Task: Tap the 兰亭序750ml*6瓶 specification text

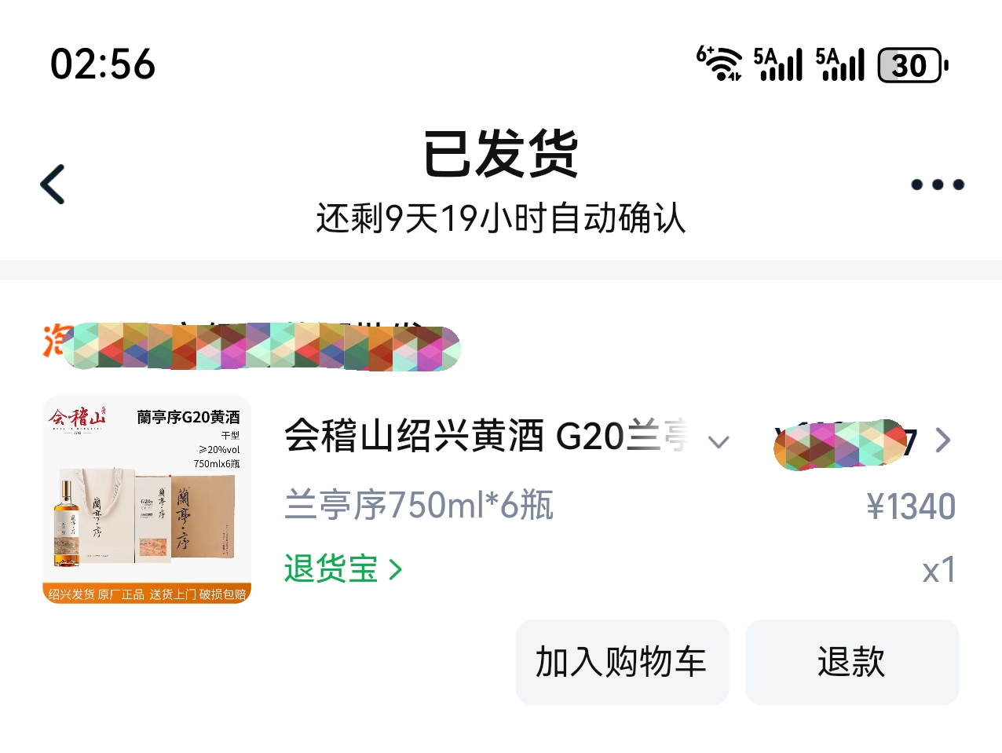Action: pos(419,505)
